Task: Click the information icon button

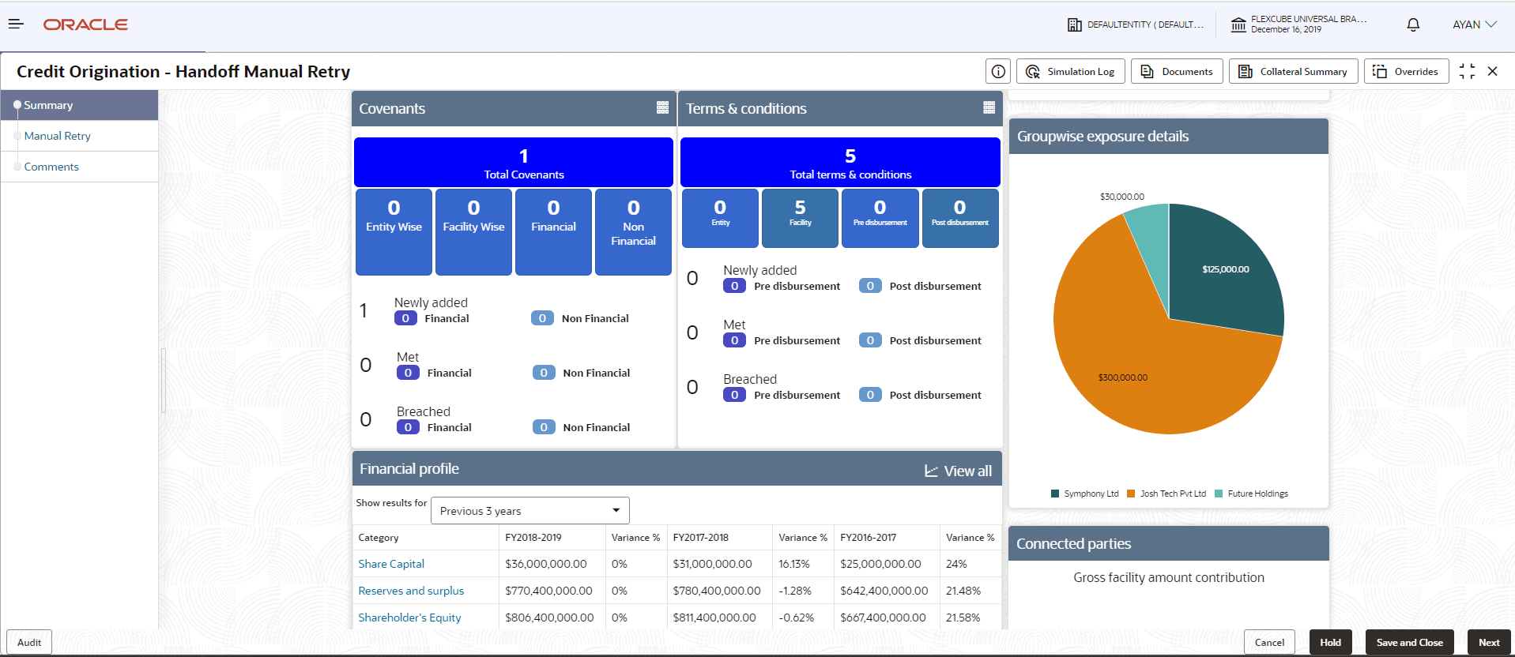Action: 998,72
